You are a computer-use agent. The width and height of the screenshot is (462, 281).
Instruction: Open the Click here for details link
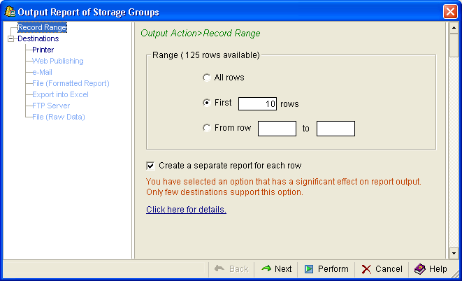pyautogui.click(x=186, y=210)
